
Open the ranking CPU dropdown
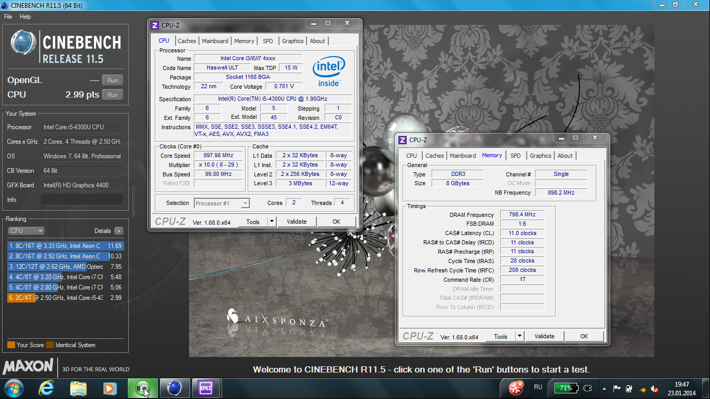point(26,231)
